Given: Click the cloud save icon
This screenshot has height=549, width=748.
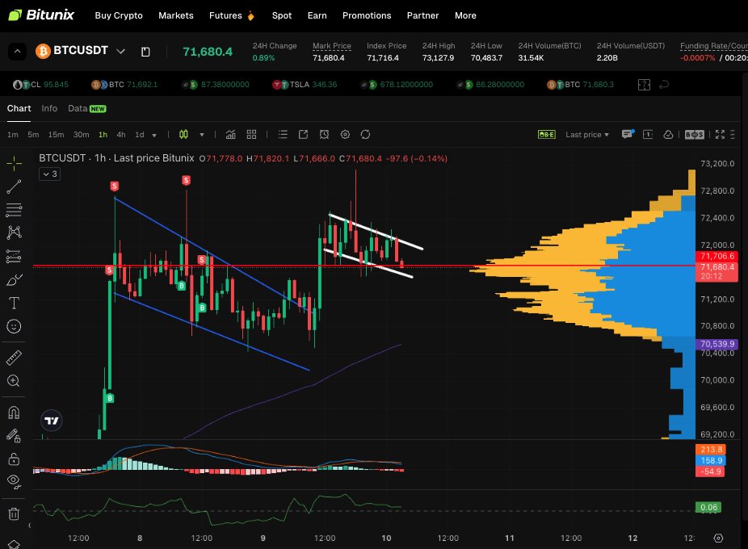Looking at the screenshot, I should point(668,135).
